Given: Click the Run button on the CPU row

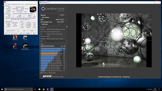Looking at the screenshot, I should pyautogui.click(x=62, y=20).
